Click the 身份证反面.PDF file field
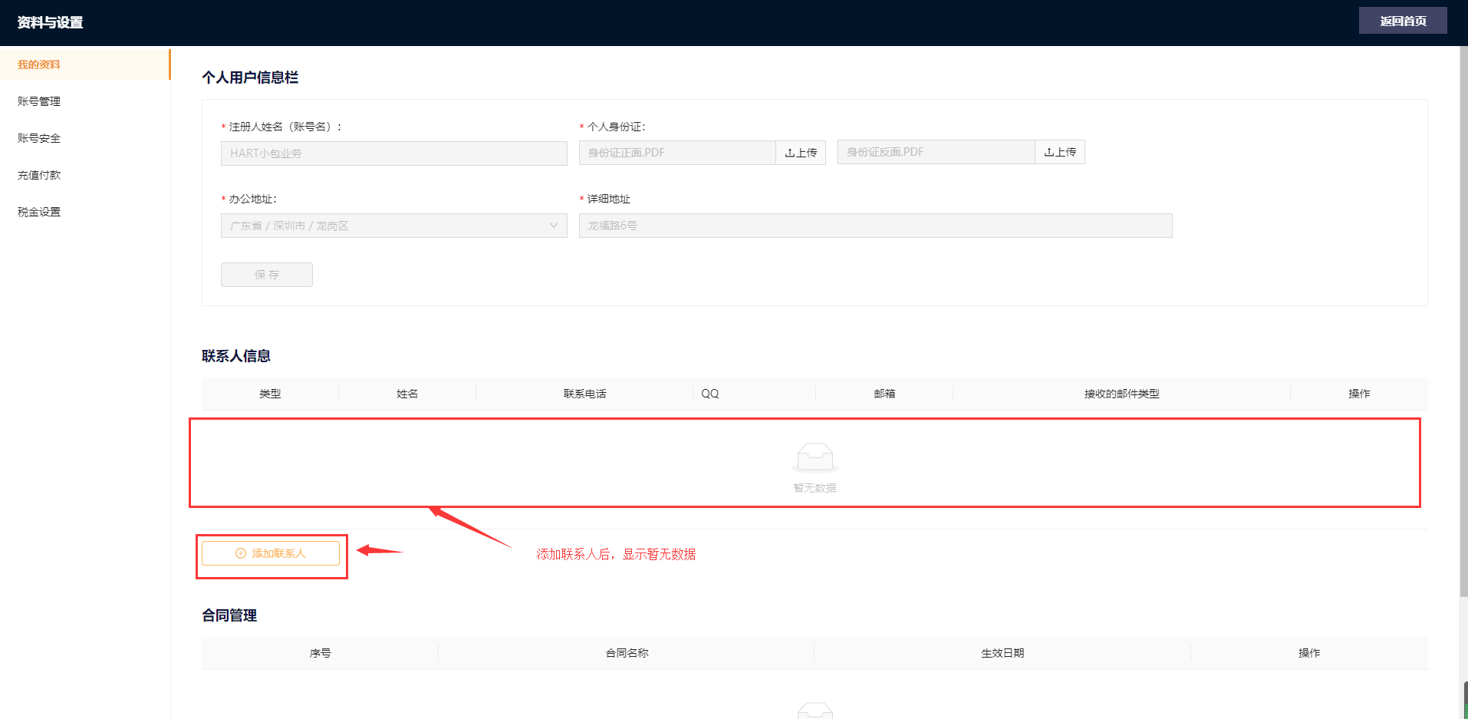 tap(936, 152)
